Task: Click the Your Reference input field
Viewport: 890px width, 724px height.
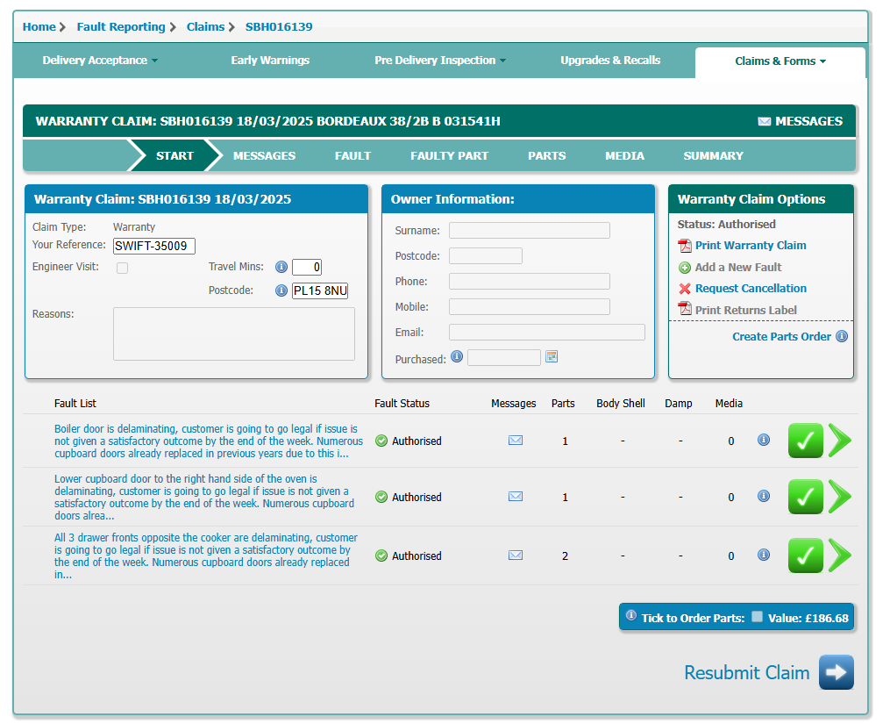Action: pos(154,246)
